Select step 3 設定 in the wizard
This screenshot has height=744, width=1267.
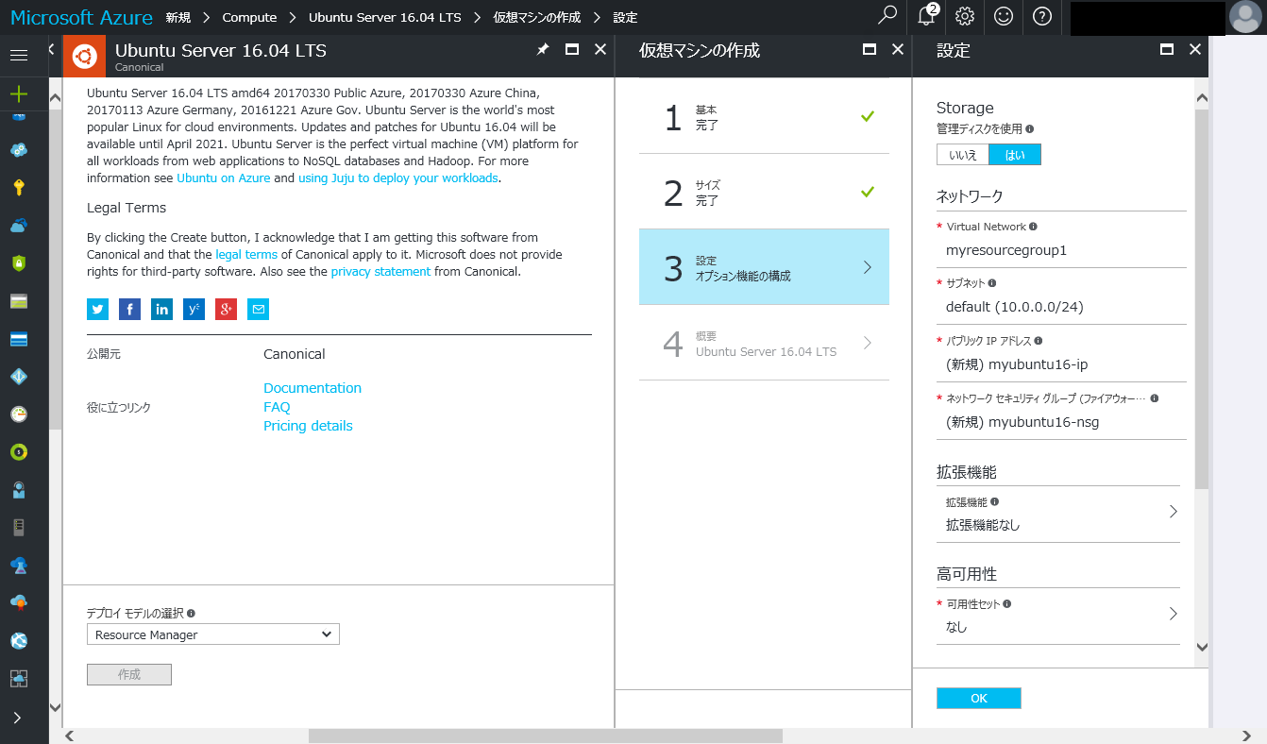click(764, 267)
